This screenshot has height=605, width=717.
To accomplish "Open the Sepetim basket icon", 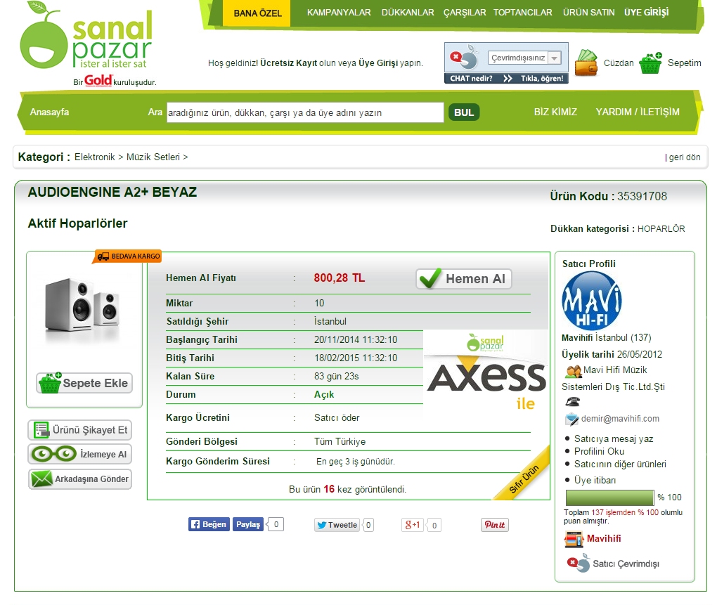I will [x=651, y=63].
